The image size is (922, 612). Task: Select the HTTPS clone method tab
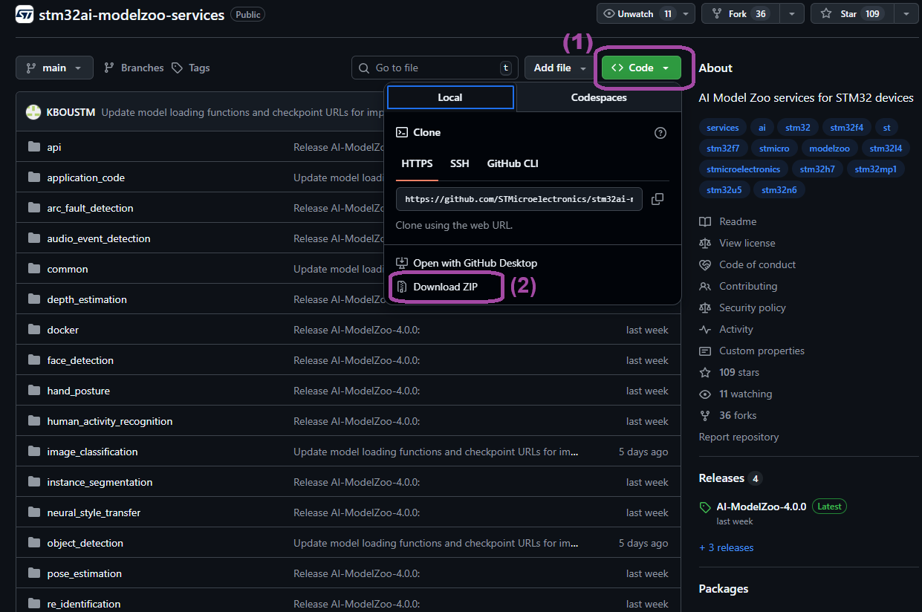coord(417,163)
